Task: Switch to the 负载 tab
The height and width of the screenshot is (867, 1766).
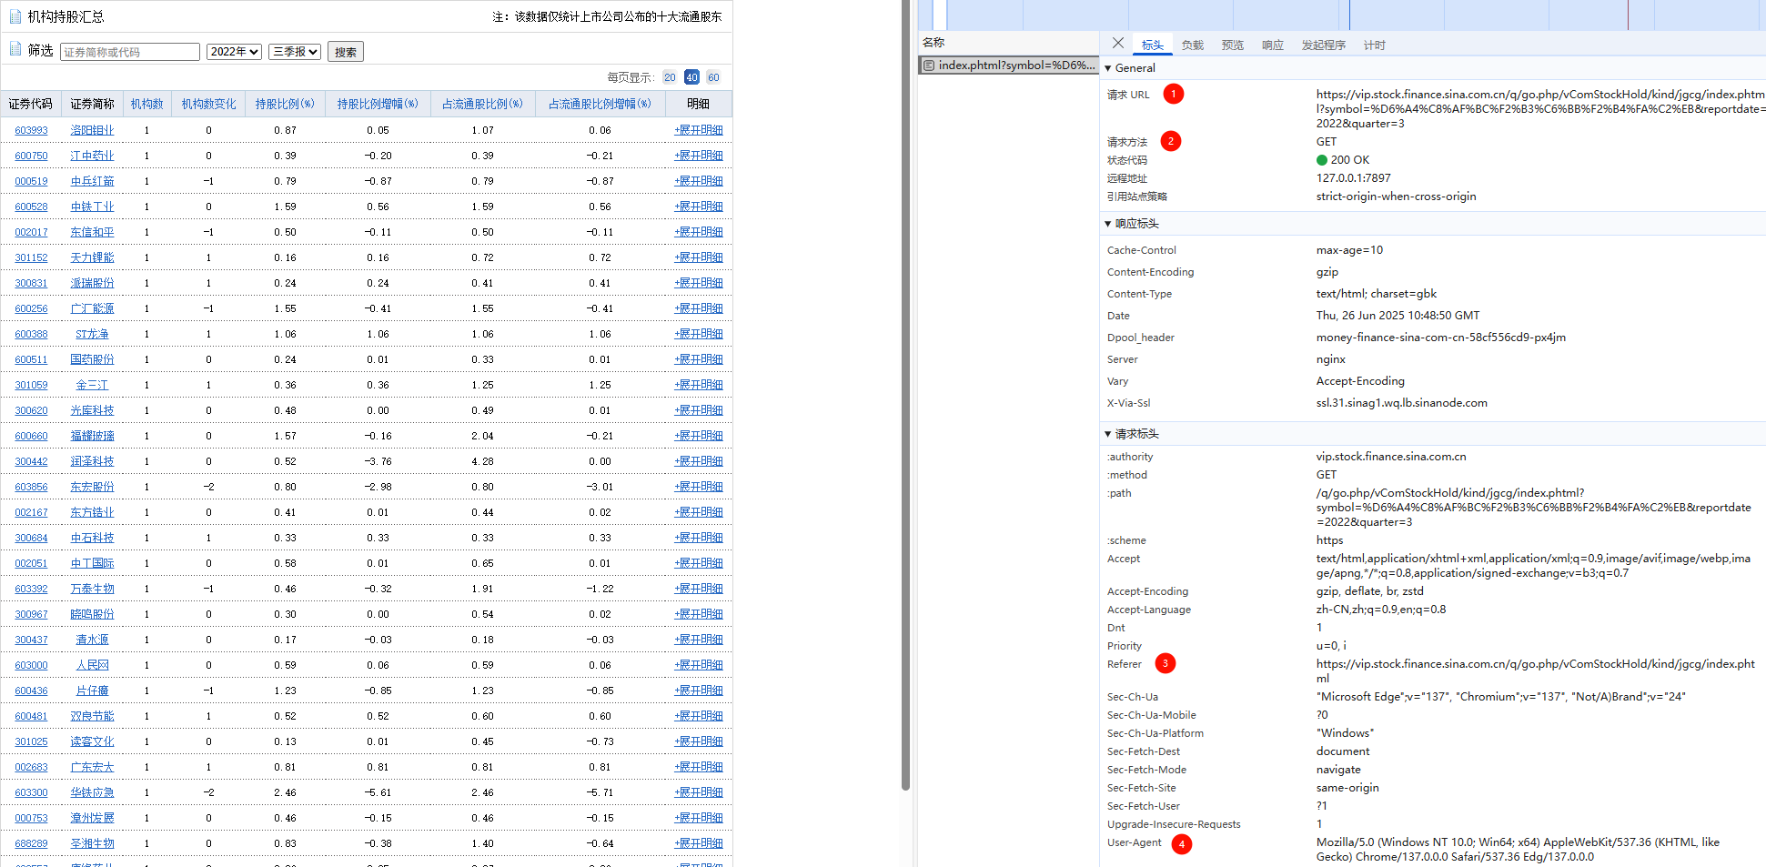Action: 1193,45
